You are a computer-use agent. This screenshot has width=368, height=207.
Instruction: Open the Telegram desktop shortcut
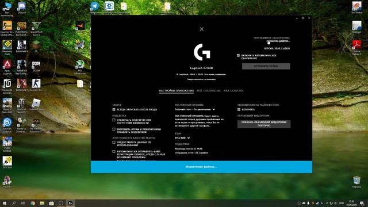click(95, 7)
